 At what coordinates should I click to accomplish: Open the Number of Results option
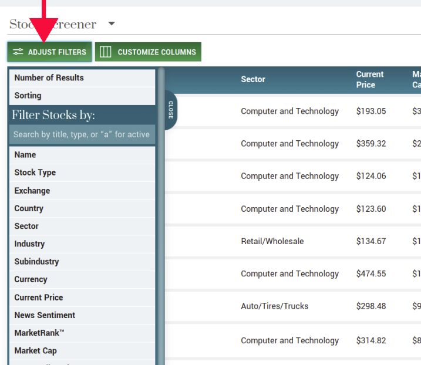click(x=49, y=78)
